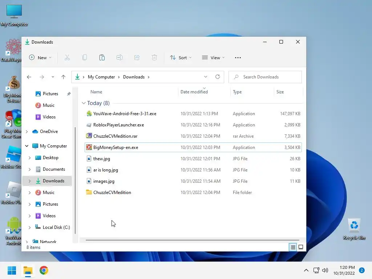This screenshot has height=279, width=372.
Task: Open the Roblox Studio desktop shortcut
Action: pyautogui.click(x=11, y=157)
